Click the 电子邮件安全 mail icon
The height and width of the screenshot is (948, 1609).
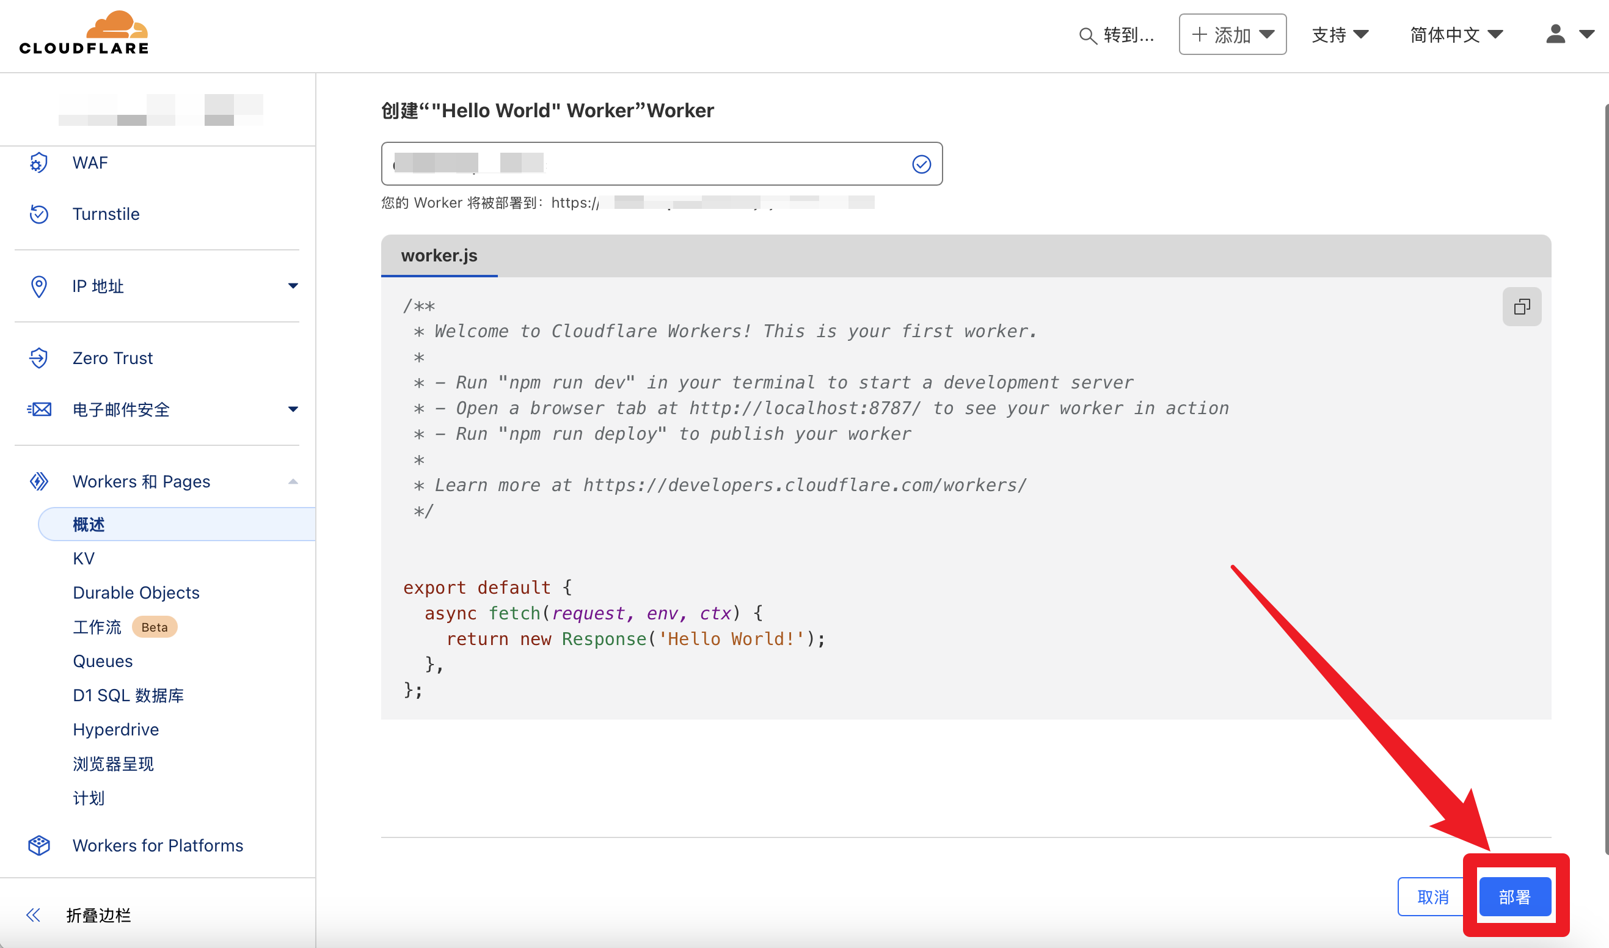click(38, 410)
